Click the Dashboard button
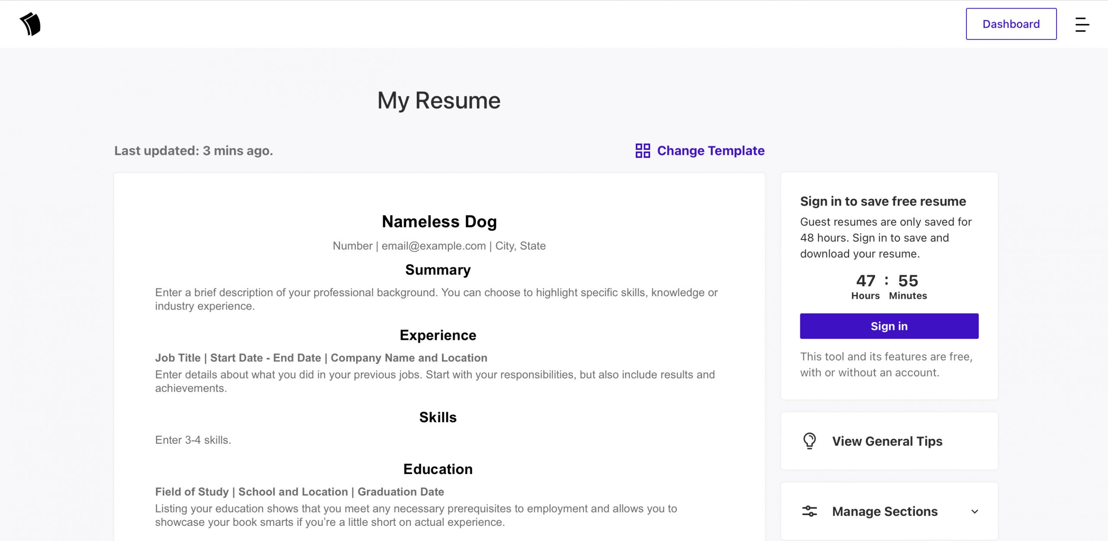The width and height of the screenshot is (1108, 541). tap(1011, 23)
